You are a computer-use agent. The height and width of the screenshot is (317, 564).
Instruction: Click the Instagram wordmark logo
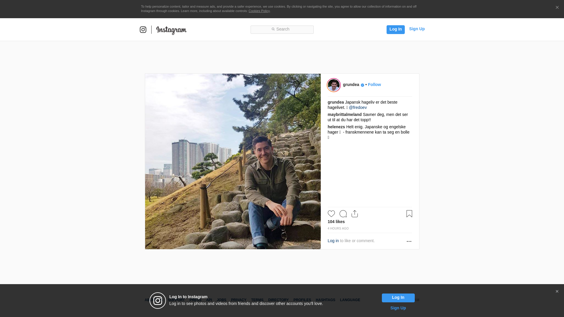coord(171,30)
